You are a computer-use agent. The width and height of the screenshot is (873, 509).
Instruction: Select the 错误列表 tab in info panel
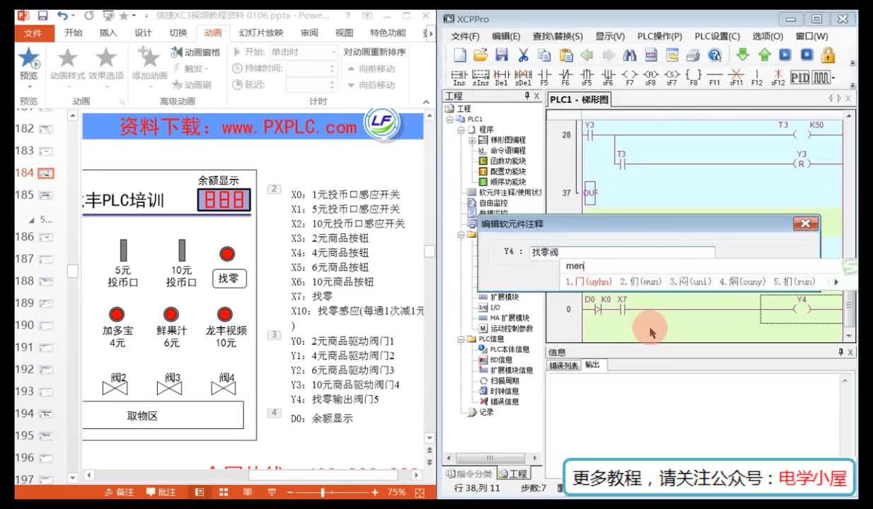click(564, 365)
